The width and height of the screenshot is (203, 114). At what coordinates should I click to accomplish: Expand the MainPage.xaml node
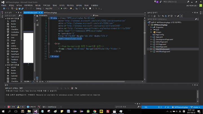[x=151, y=47]
